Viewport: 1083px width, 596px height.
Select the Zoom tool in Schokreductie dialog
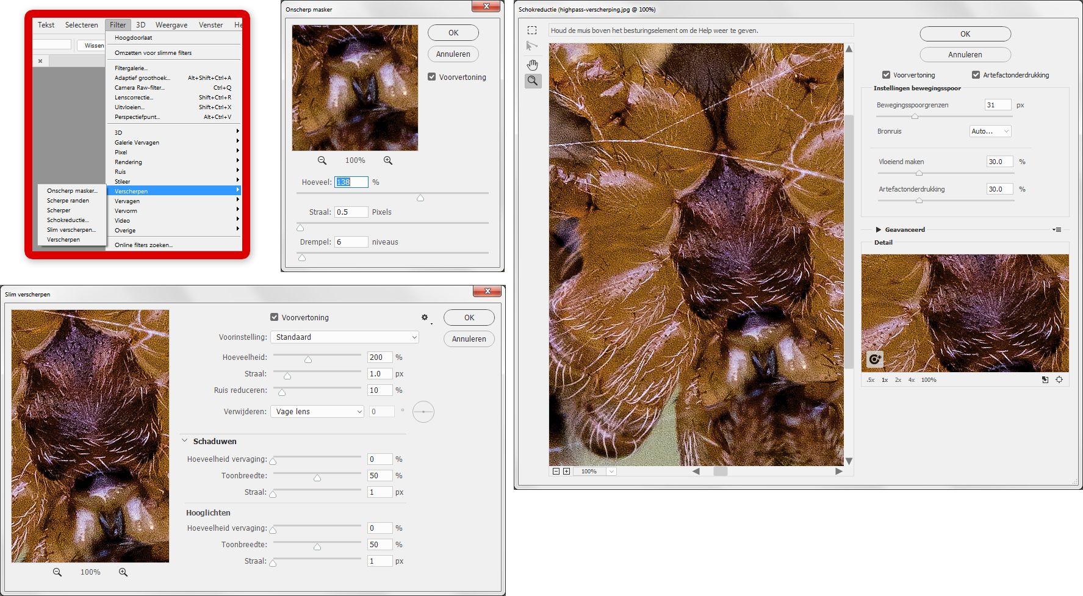click(x=533, y=81)
